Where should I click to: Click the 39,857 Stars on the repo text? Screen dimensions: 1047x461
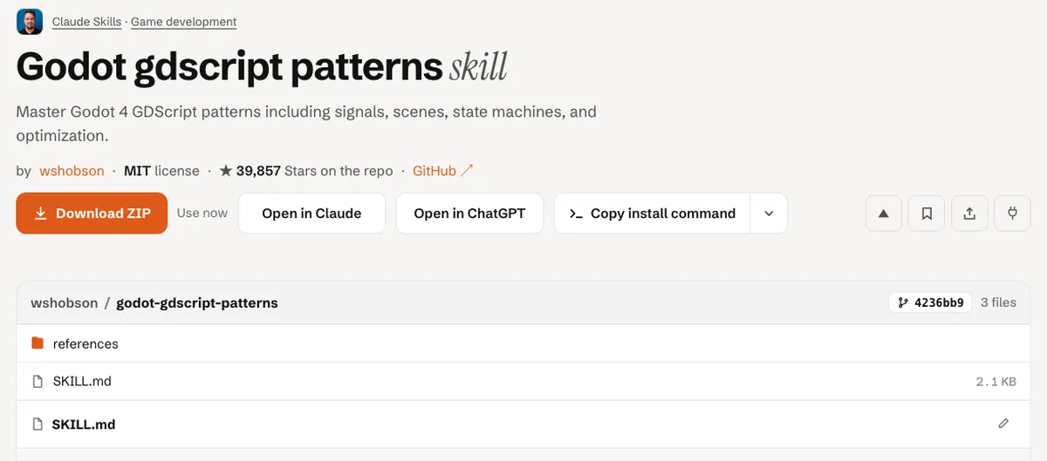305,171
